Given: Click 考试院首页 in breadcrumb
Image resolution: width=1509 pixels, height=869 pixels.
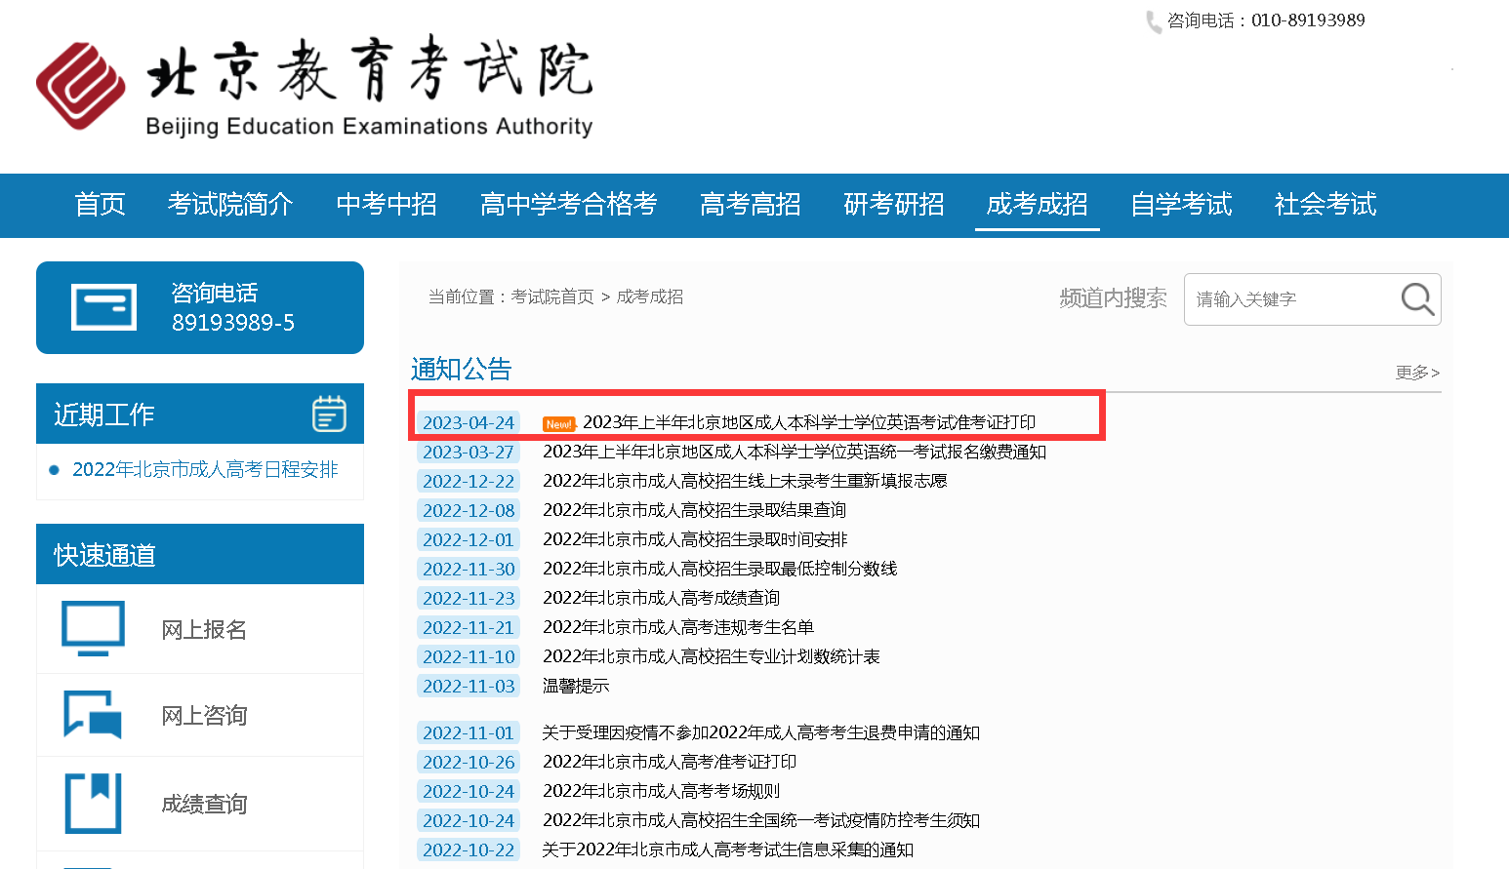Looking at the screenshot, I should (x=552, y=296).
